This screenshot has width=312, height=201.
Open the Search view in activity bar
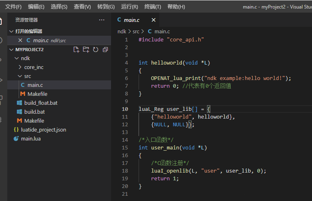1,40
